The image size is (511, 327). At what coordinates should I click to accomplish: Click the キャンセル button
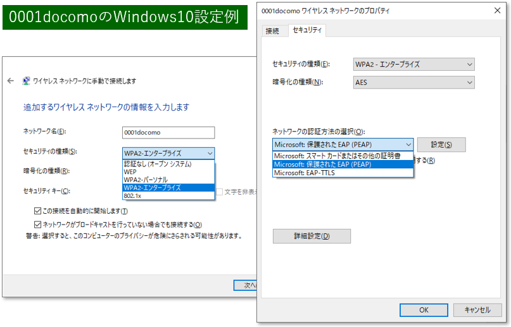point(477,310)
